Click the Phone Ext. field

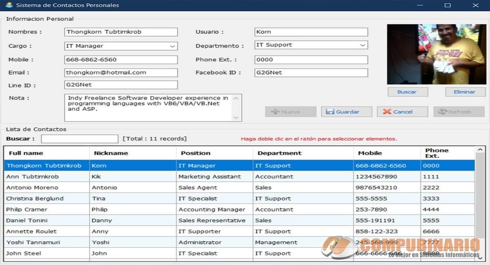tap(311, 60)
